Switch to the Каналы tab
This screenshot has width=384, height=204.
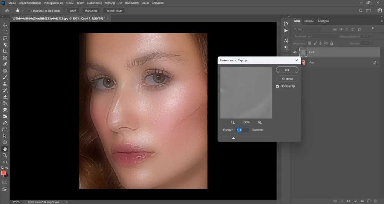[309, 21]
